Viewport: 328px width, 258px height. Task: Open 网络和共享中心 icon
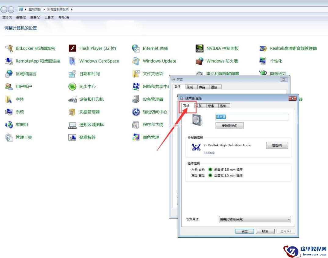pyautogui.click(x=136, y=86)
